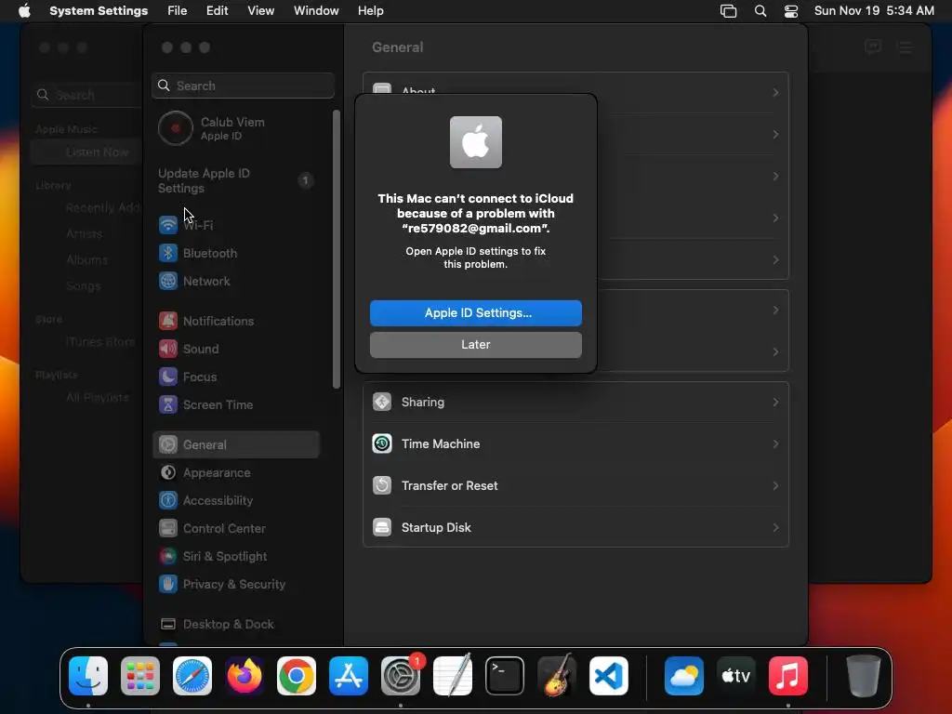
Task: Open the File menu
Action: (178, 11)
